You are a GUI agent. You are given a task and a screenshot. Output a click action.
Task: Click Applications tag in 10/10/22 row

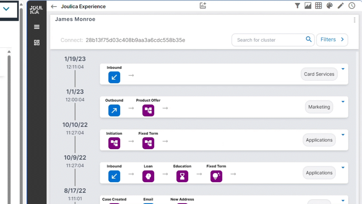tap(319, 140)
